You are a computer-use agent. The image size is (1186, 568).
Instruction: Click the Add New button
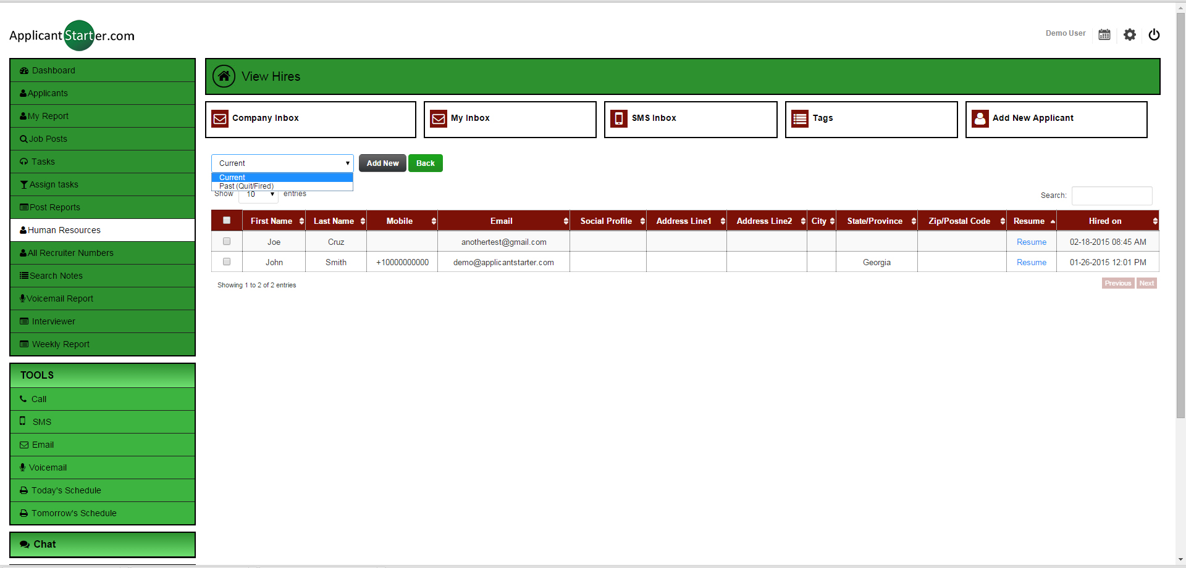[382, 163]
